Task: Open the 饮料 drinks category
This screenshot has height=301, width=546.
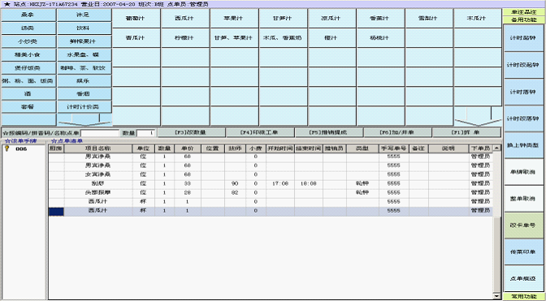Action: pos(84,28)
